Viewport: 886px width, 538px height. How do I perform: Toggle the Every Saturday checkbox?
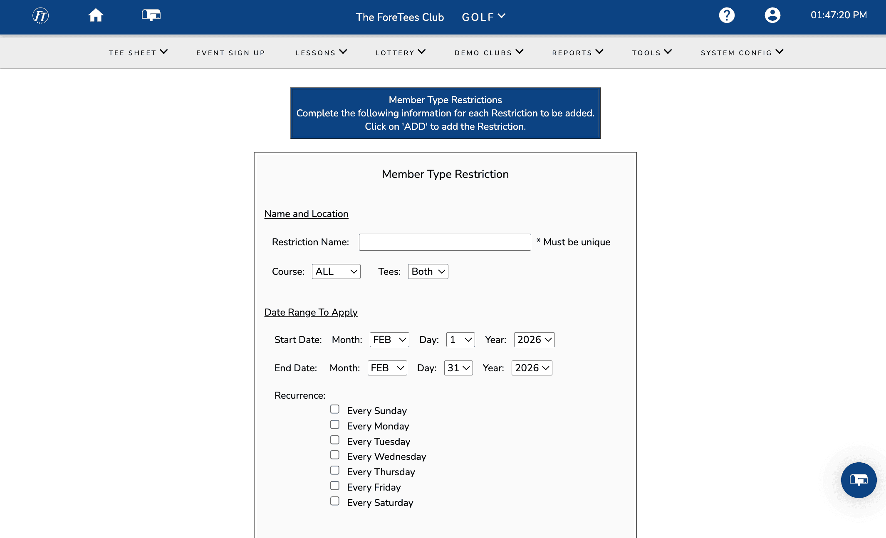pos(335,501)
